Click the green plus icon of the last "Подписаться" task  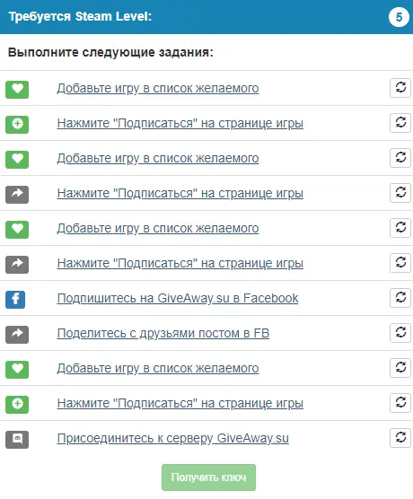click(x=17, y=405)
